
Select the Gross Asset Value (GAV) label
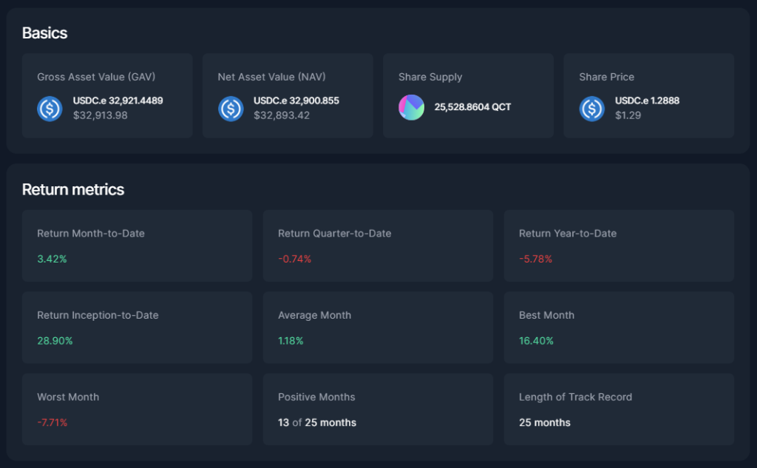point(96,77)
